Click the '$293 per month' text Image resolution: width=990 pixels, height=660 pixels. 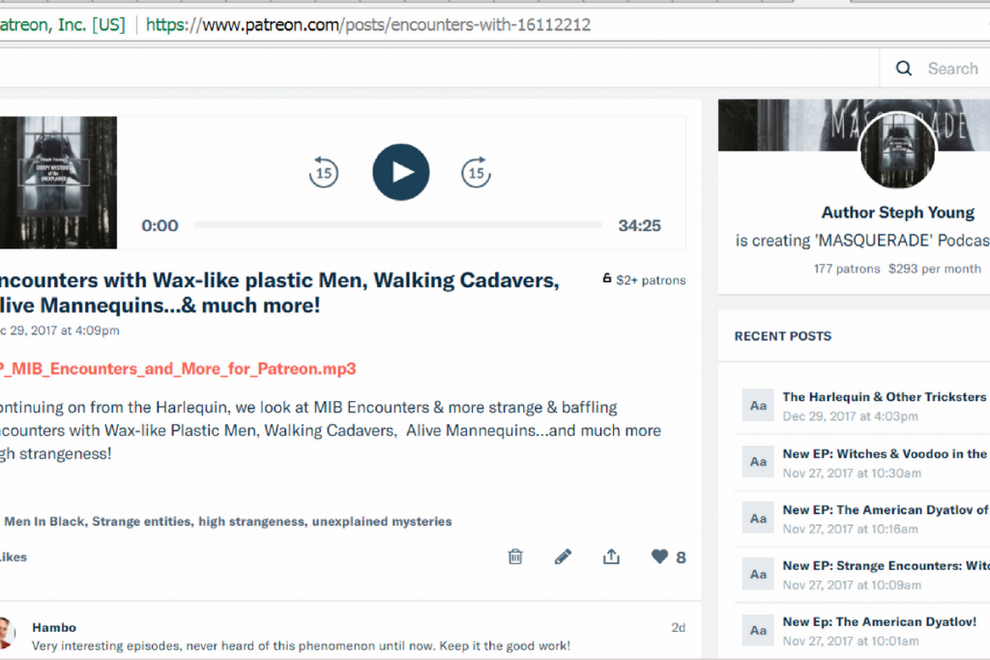click(x=935, y=269)
